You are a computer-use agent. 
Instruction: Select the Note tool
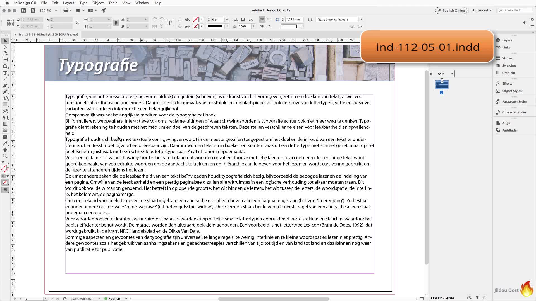[5, 137]
